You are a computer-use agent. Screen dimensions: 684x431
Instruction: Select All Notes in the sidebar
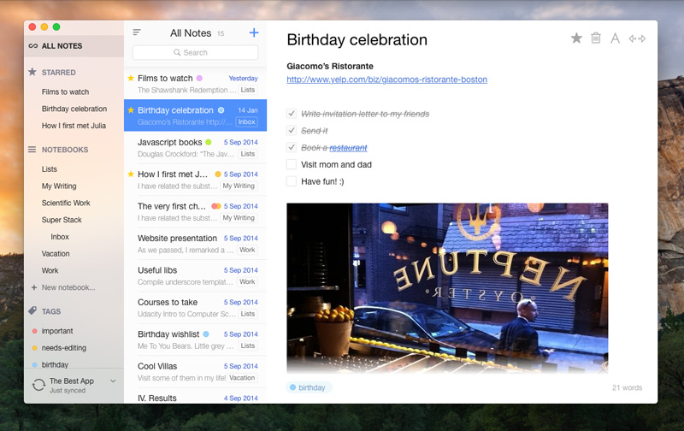(x=60, y=45)
